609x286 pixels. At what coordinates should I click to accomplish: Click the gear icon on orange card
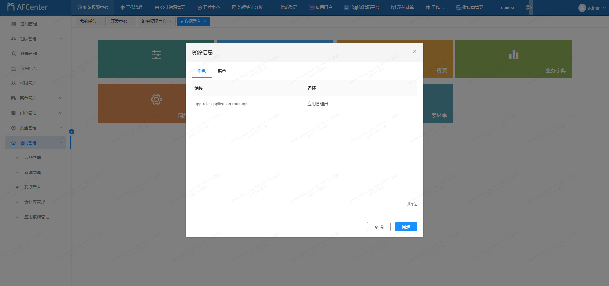pos(156,100)
